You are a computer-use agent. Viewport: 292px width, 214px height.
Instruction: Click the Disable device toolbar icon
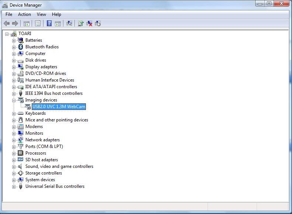98,24
